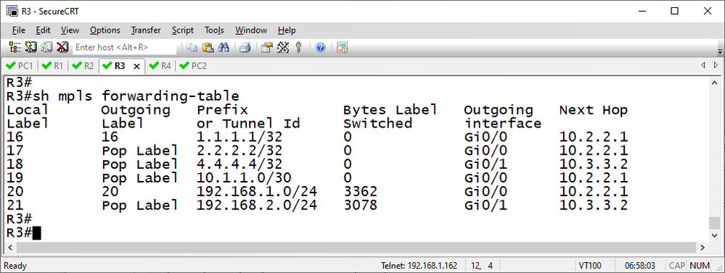This screenshot has width=725, height=273.
Task: Open Session Options icon
Action: click(x=267, y=47)
